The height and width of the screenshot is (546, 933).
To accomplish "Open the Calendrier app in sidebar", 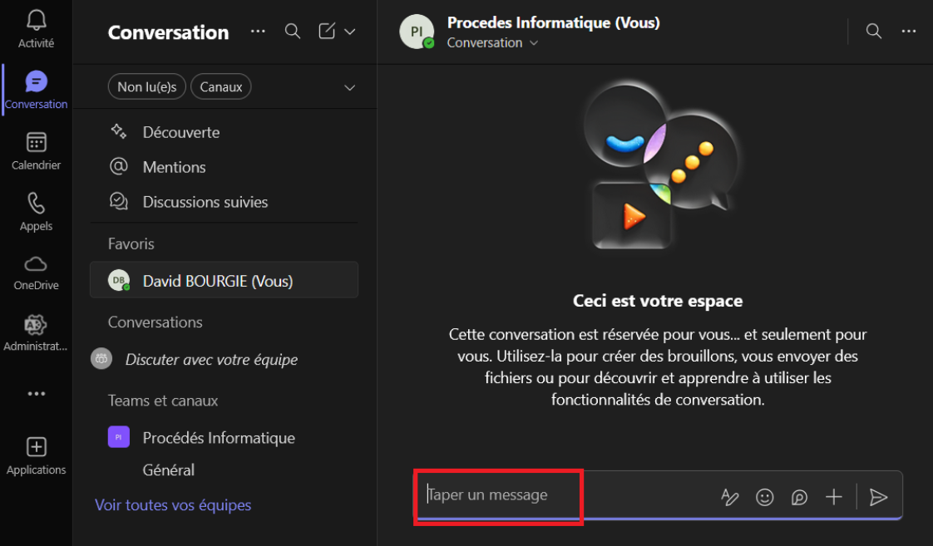I will pyautogui.click(x=36, y=150).
